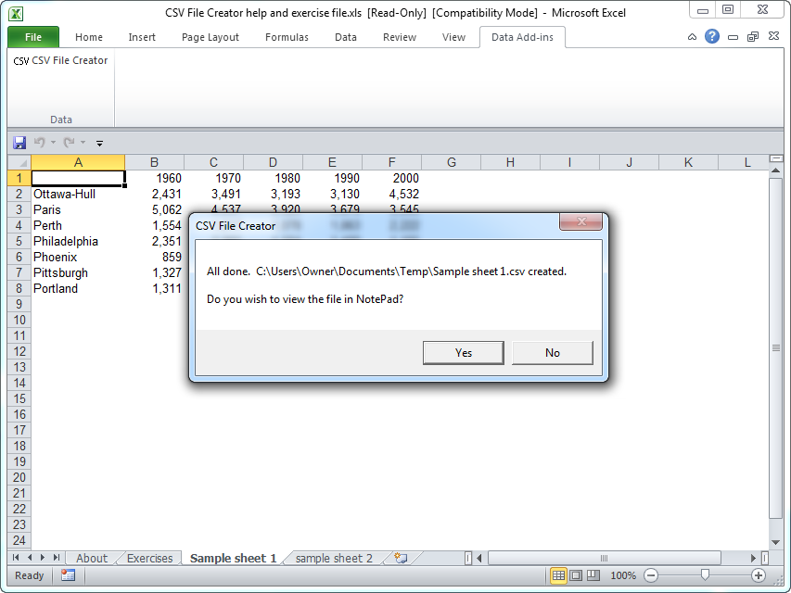The image size is (791, 593).
Task: Click the previous sheet navigation arrow
Action: click(x=30, y=557)
